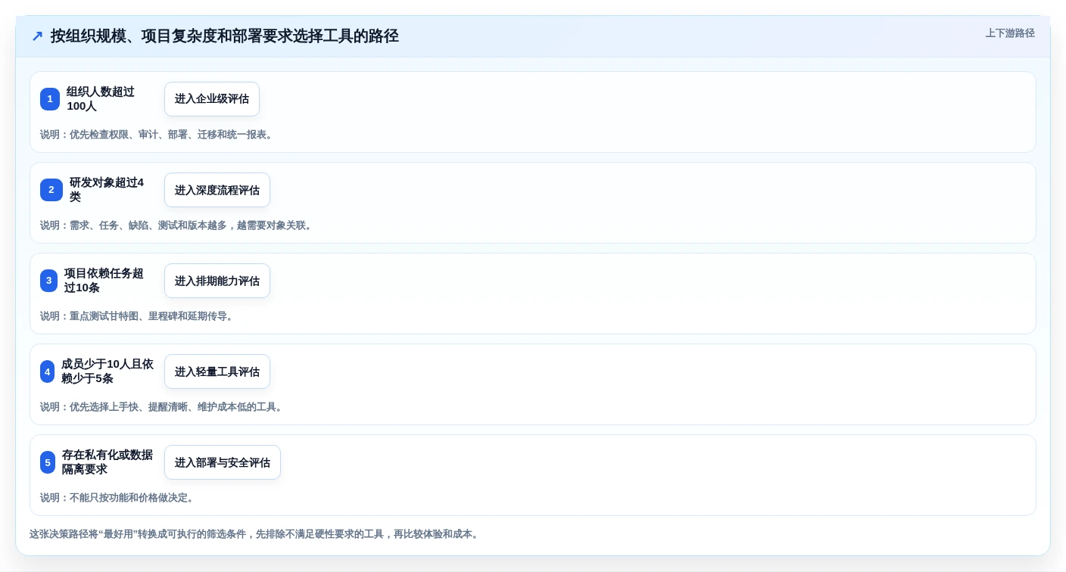Select the 组织人数超过100人 condition text

(101, 99)
